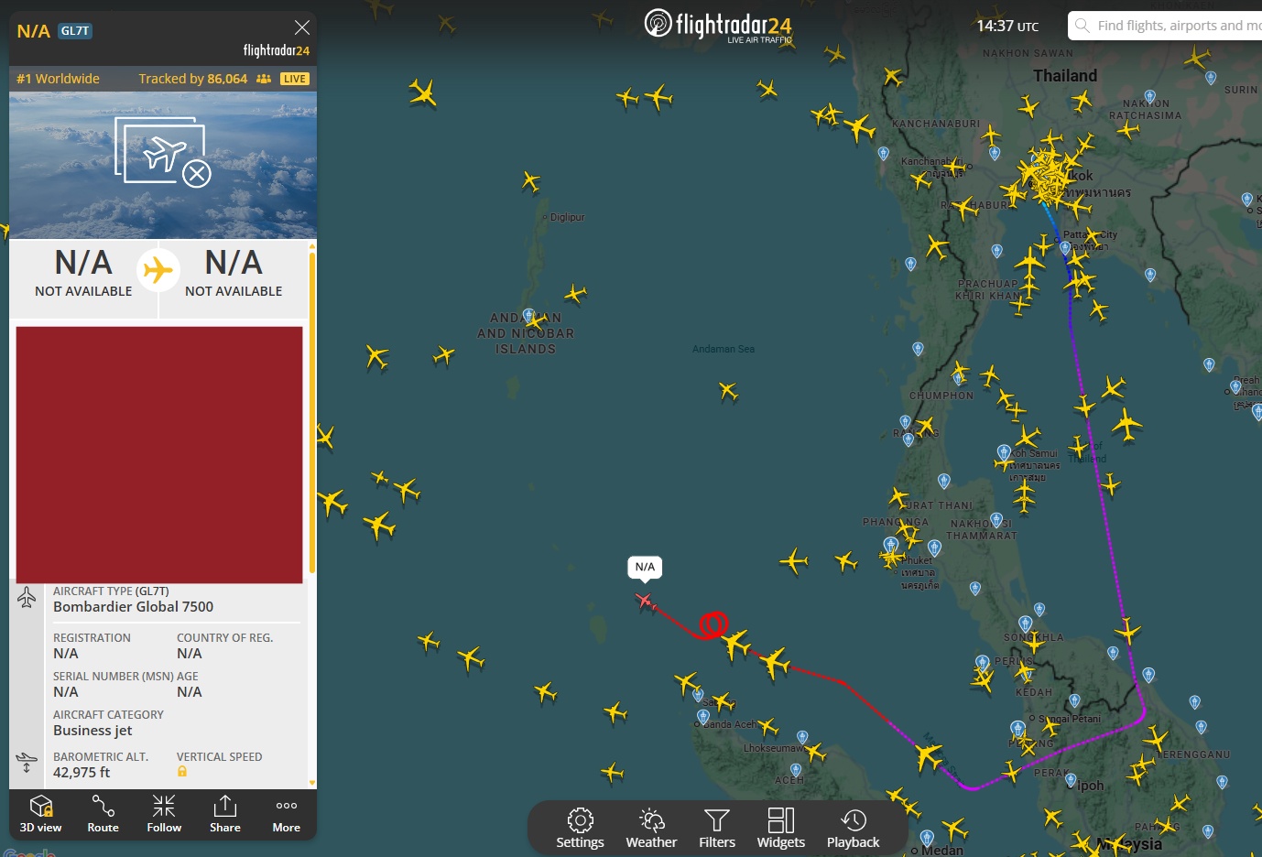Open the Weather layer menu

click(x=651, y=829)
